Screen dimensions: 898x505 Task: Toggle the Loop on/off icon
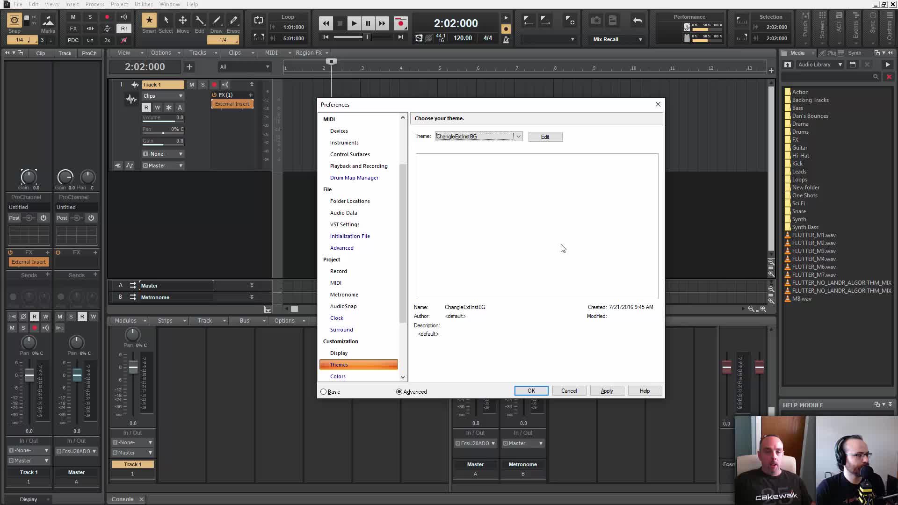pyautogui.click(x=259, y=20)
